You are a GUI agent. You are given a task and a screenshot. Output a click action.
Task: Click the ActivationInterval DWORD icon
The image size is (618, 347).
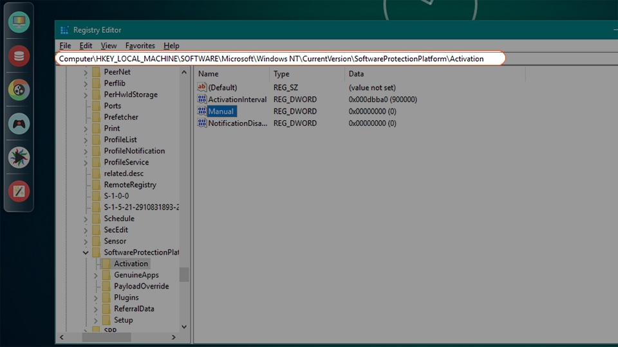click(202, 100)
